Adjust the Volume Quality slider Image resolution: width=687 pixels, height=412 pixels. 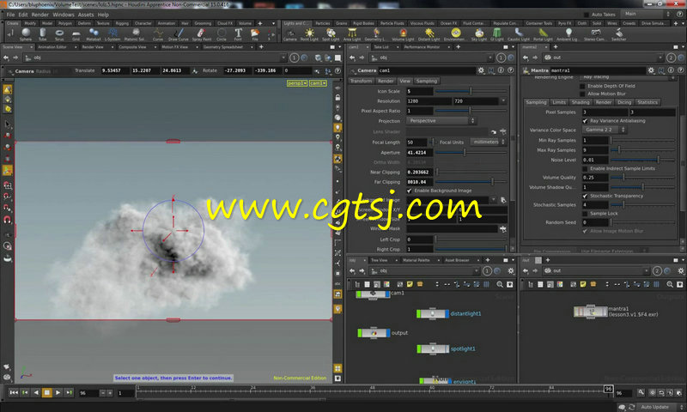pos(642,178)
